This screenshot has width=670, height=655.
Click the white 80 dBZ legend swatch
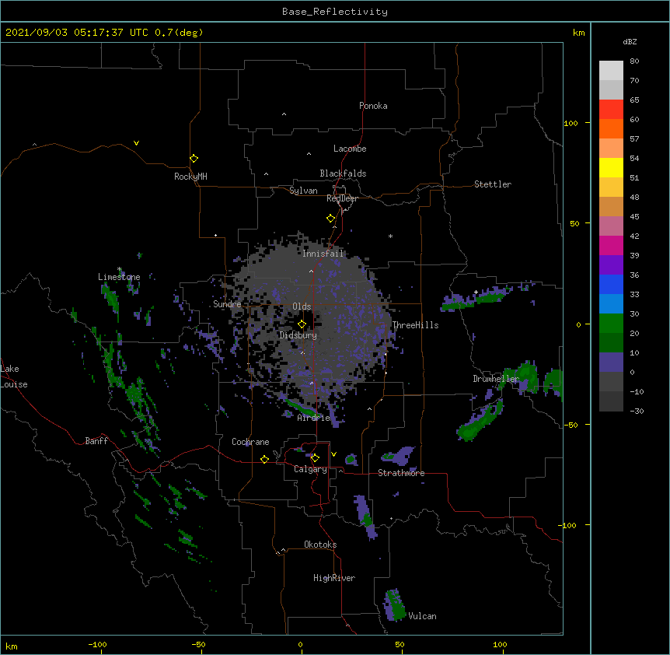(x=611, y=71)
